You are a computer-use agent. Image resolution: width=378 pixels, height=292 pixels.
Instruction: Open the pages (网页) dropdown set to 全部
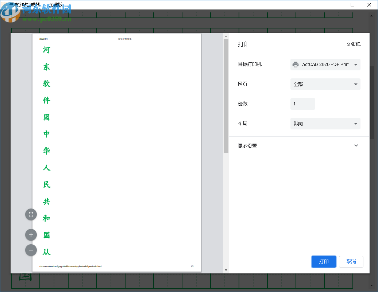pos(325,84)
